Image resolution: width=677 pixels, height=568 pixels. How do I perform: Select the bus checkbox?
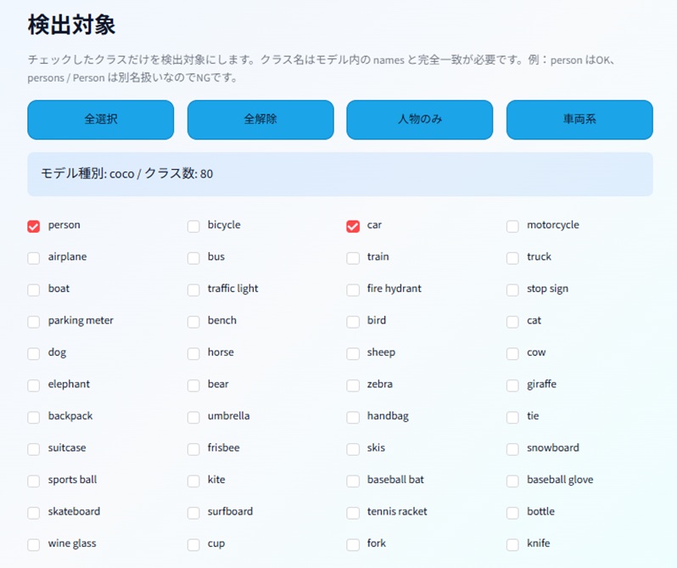(x=193, y=258)
